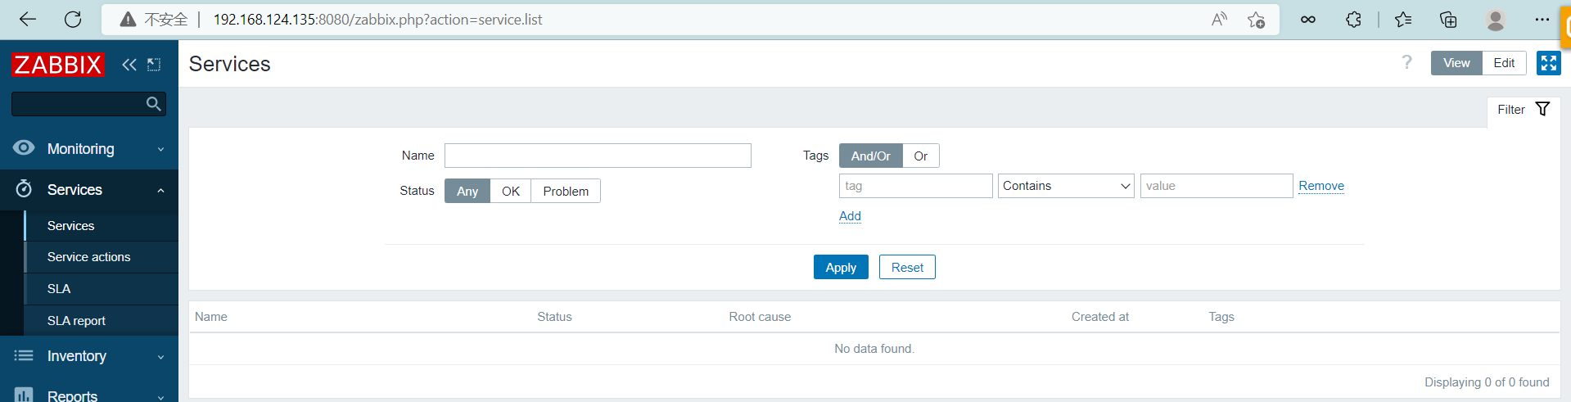The image size is (1571, 402).
Task: Click the search magnifier icon in sidebar
Action: pyautogui.click(x=153, y=104)
